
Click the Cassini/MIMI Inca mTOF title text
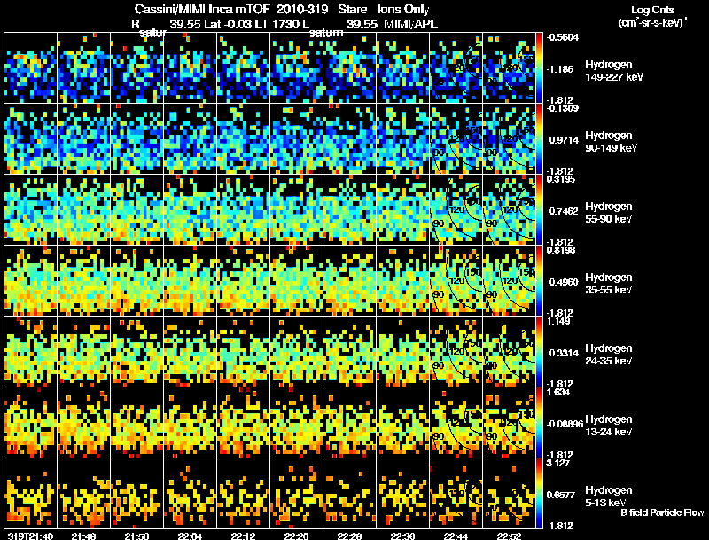(202, 9)
